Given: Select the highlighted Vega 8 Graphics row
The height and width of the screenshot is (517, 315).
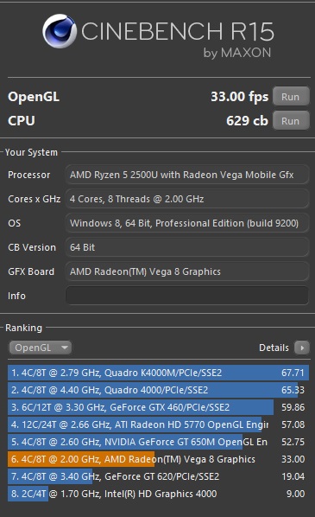Looking at the screenshot, I should click(x=158, y=459).
